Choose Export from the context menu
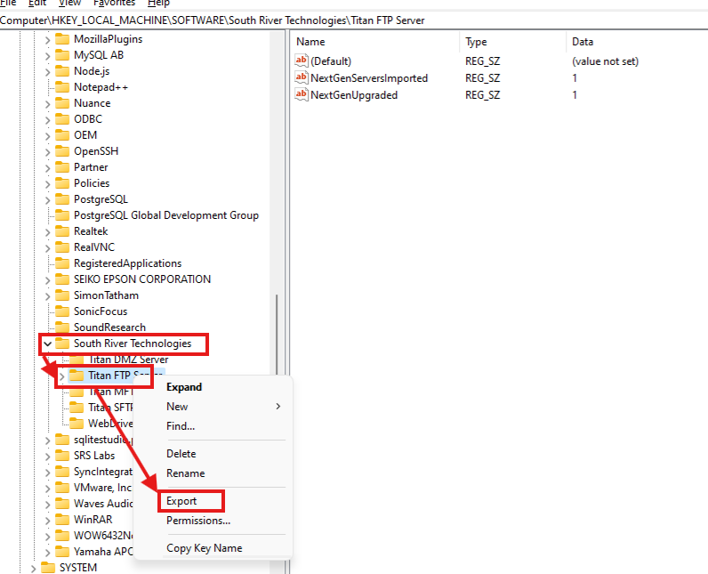708x574 pixels. click(x=182, y=501)
